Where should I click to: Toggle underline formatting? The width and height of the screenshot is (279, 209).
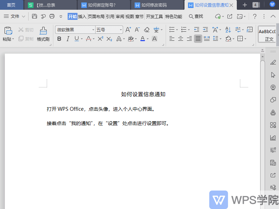pyautogui.click(x=77, y=39)
